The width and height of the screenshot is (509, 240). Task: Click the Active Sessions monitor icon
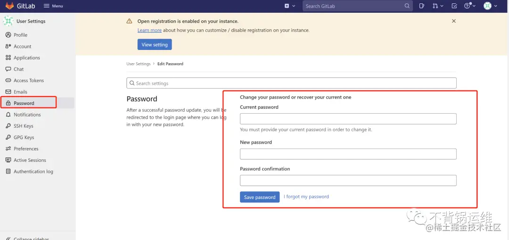8,160
